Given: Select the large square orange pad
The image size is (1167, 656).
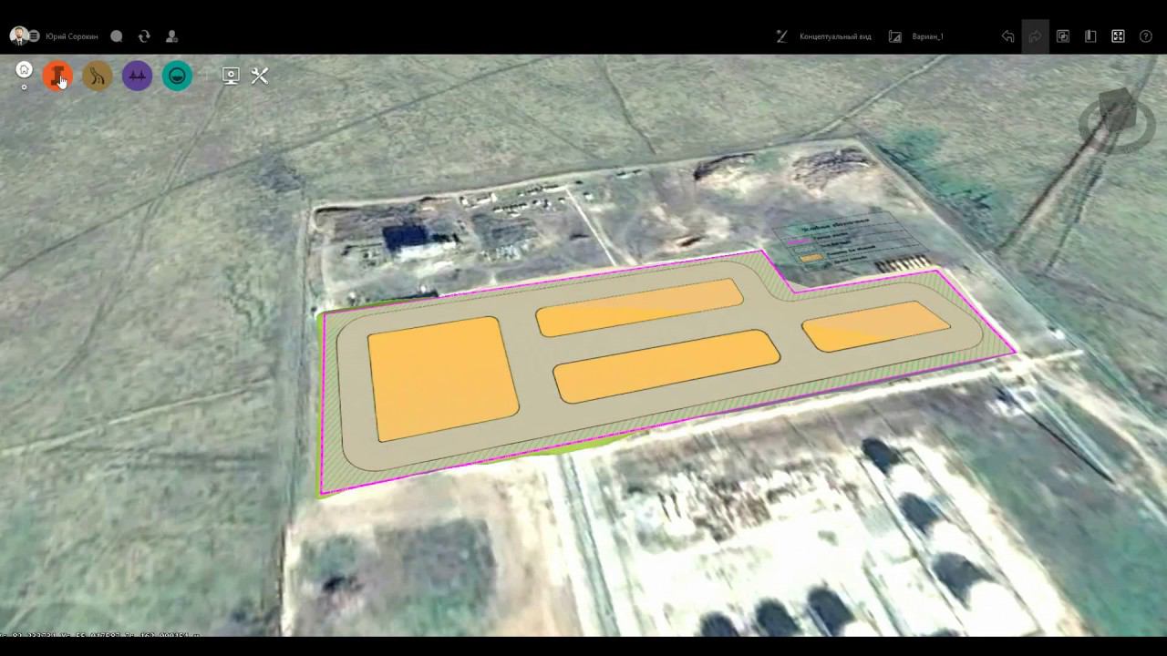Looking at the screenshot, I should click(442, 378).
